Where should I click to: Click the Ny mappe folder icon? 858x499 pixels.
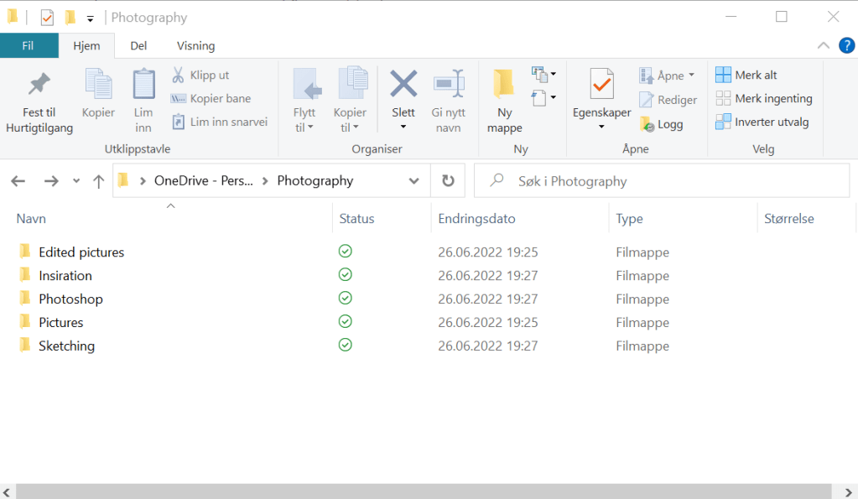click(504, 85)
